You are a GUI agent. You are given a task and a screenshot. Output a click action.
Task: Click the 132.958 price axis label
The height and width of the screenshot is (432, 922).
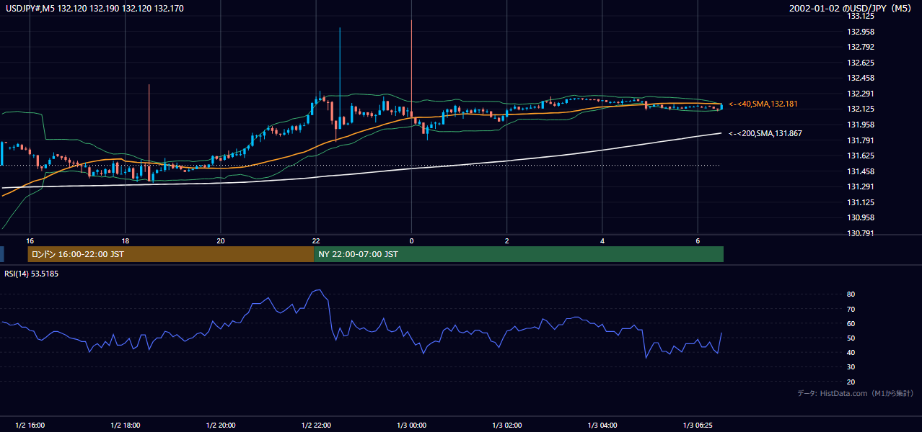tap(860, 32)
